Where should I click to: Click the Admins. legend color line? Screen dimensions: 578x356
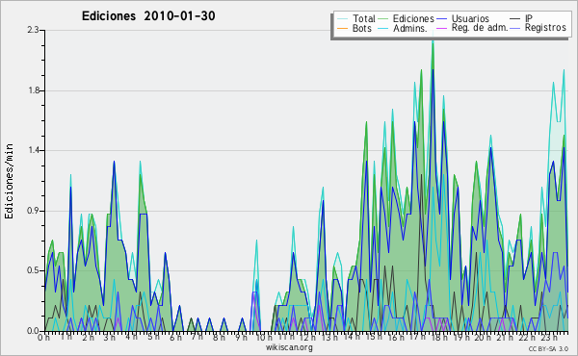tap(383, 28)
